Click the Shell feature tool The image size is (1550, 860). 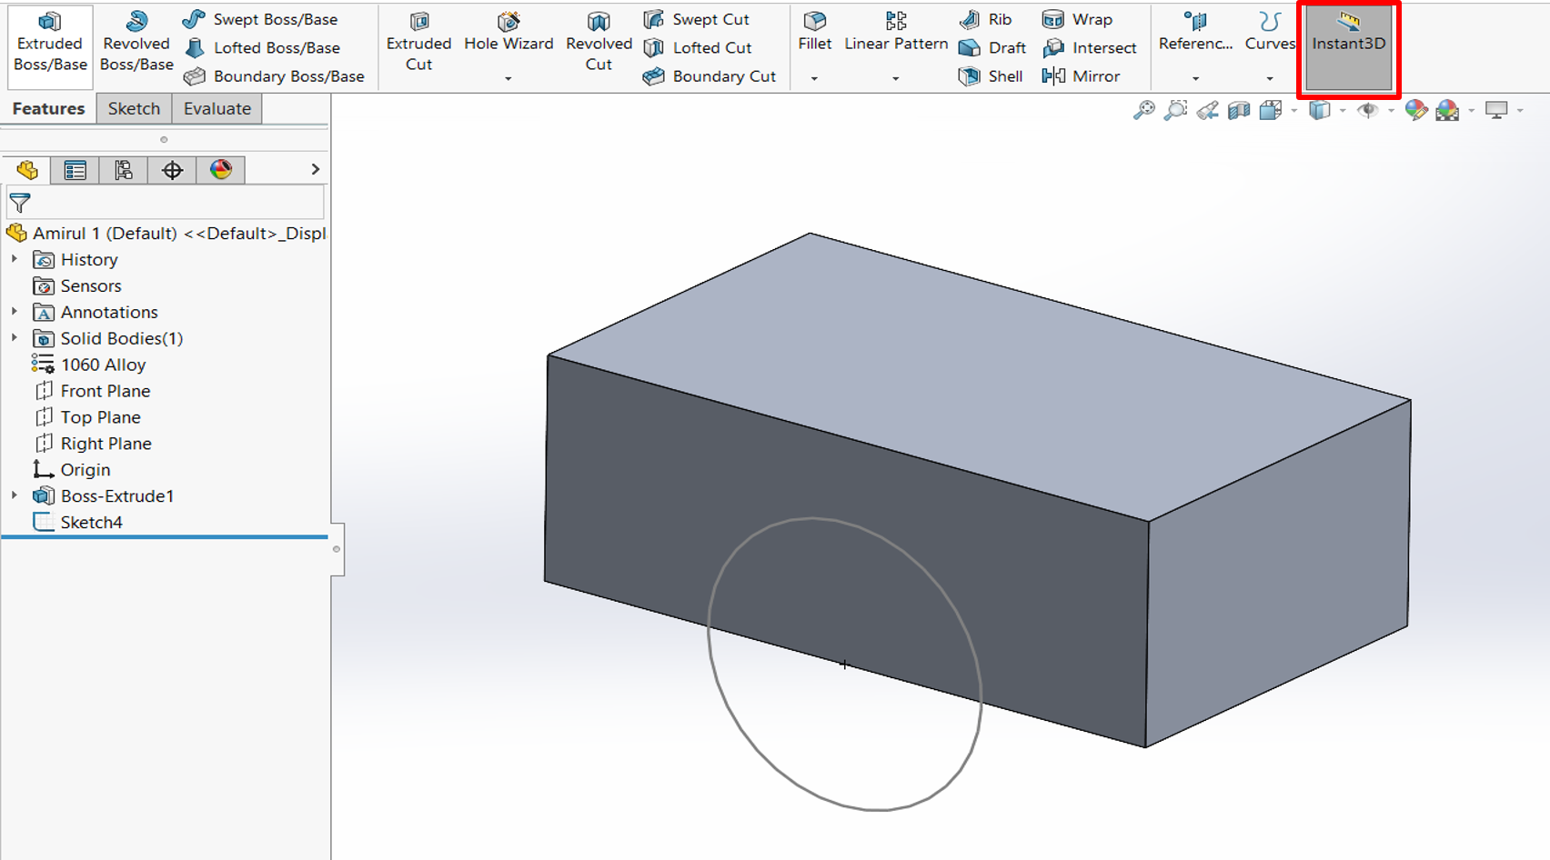pyautogui.click(x=990, y=76)
